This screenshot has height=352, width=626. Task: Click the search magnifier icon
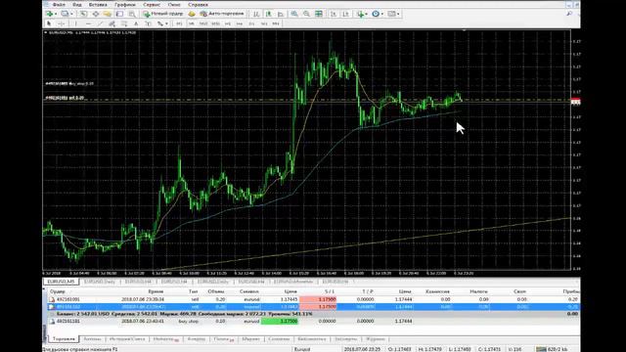tap(569, 14)
